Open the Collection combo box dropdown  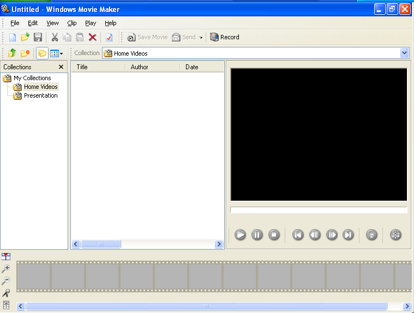[x=404, y=53]
